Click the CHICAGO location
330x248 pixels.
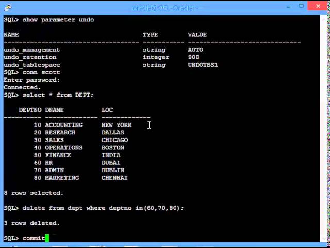[114, 140]
